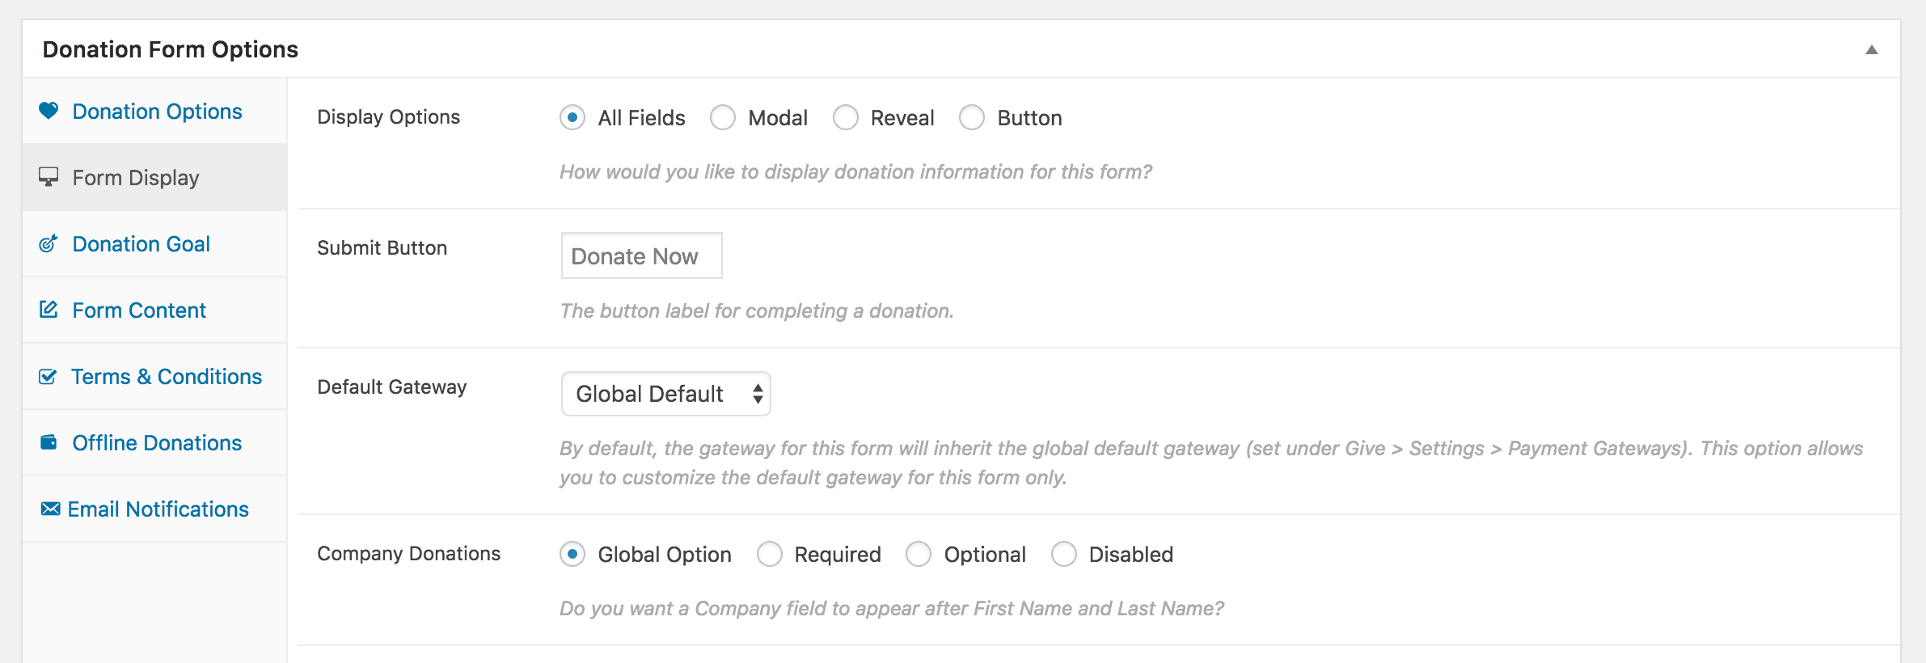
Task: Select Global Option for Company Donations
Action: [x=572, y=554]
